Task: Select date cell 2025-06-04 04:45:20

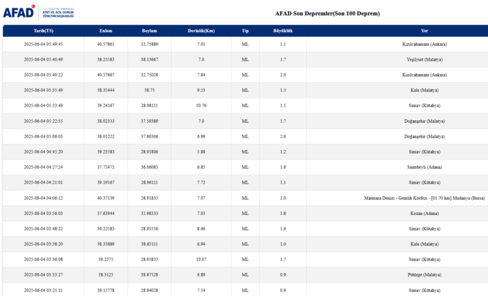Action: pyautogui.click(x=43, y=151)
